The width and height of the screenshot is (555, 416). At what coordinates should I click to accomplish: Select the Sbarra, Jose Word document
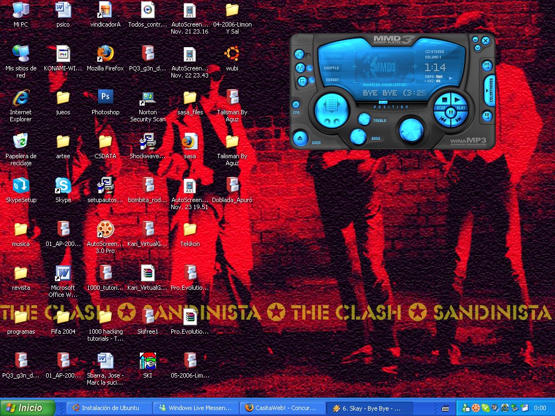[105, 369]
